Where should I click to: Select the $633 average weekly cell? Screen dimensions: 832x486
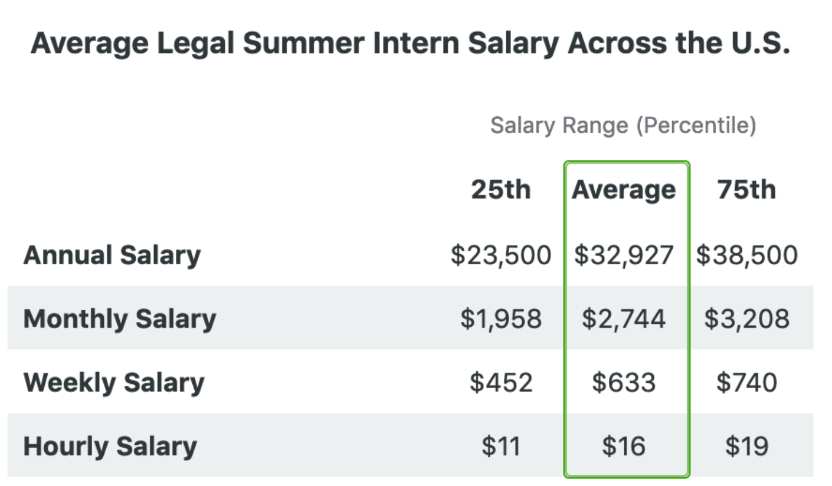(x=624, y=383)
